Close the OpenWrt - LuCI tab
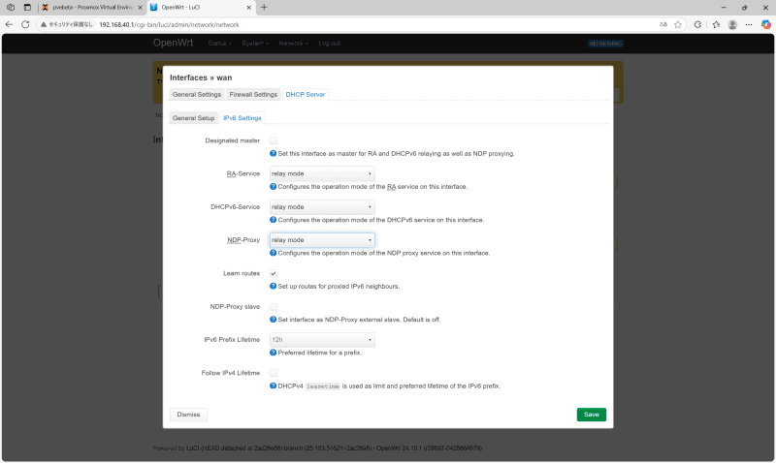 tap(249, 8)
